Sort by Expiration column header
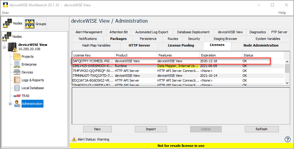Image resolution: width=294 pixels, height=149 pixels. (x=221, y=55)
